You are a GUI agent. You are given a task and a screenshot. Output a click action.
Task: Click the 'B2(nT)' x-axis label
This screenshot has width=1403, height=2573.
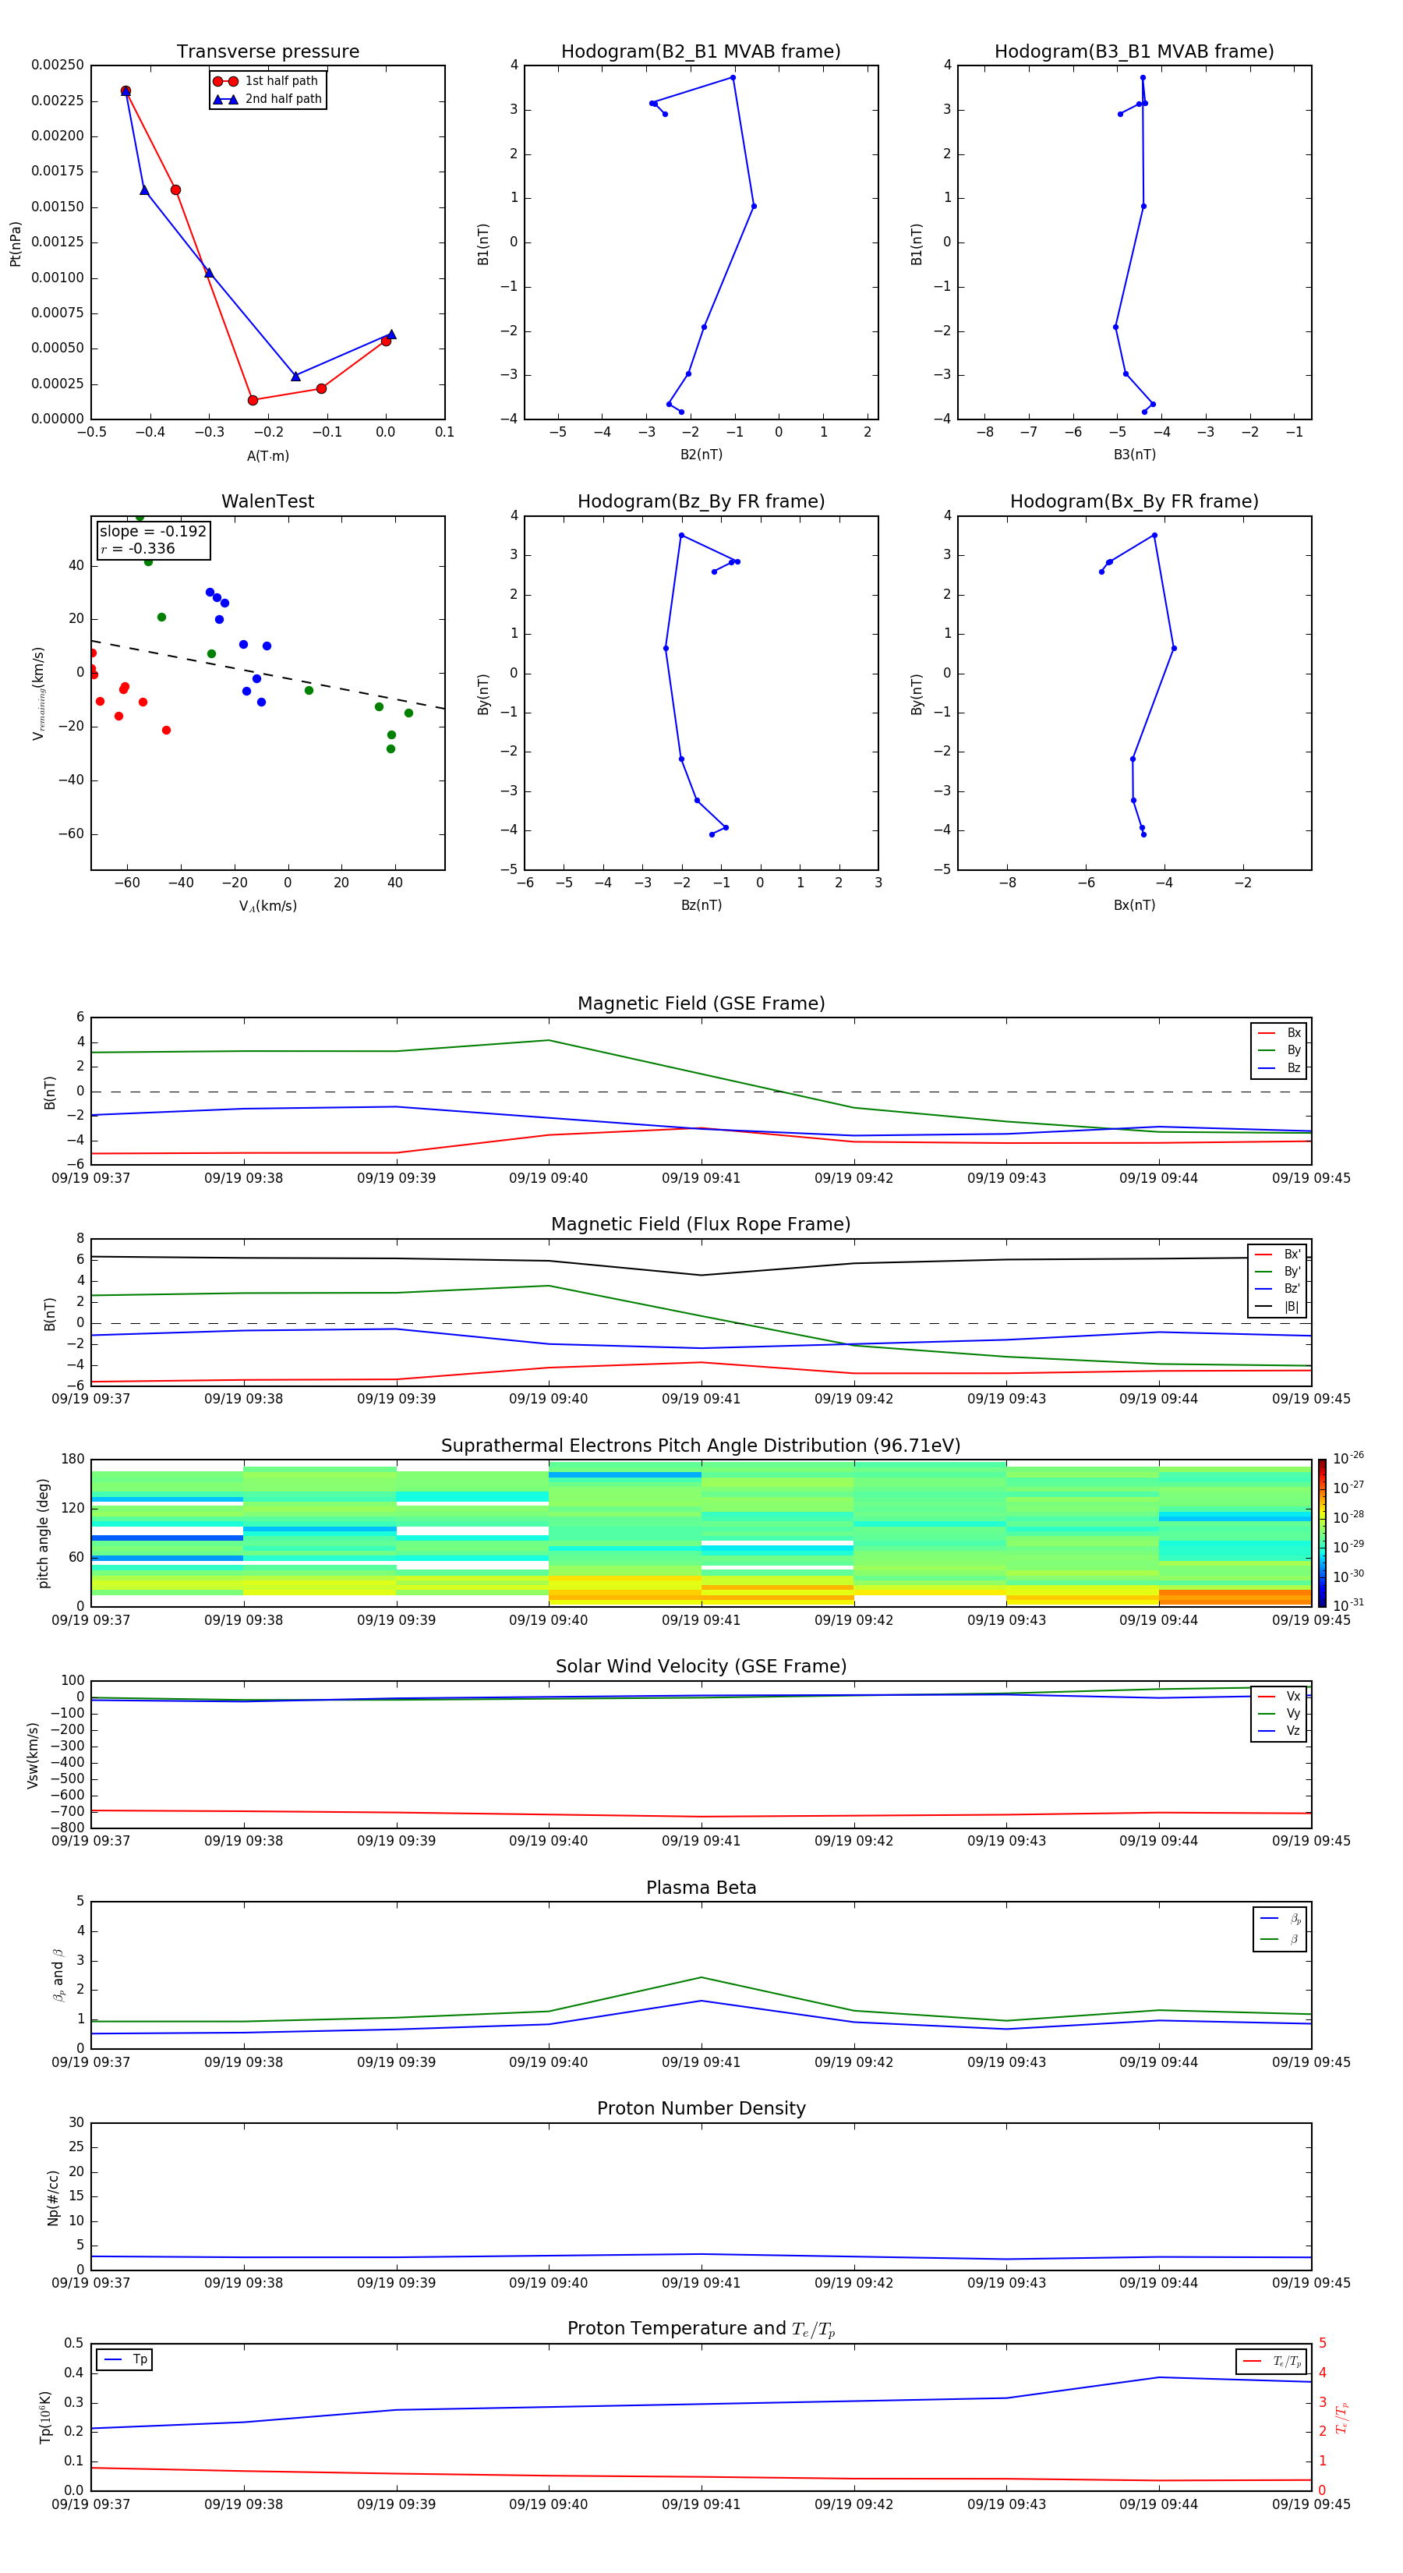[x=701, y=455]
